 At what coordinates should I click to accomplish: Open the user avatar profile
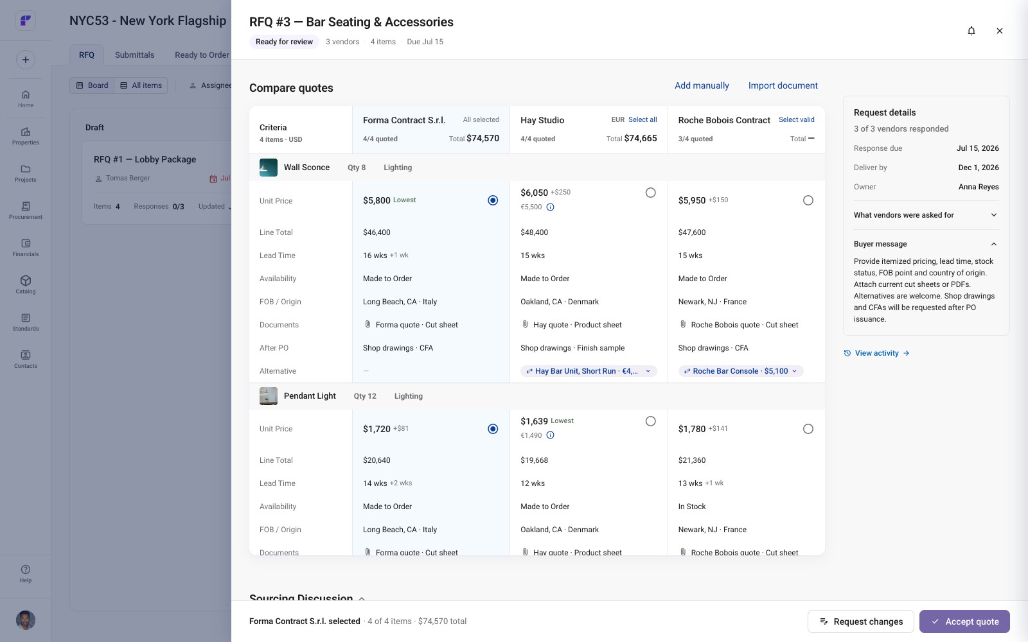point(26,620)
